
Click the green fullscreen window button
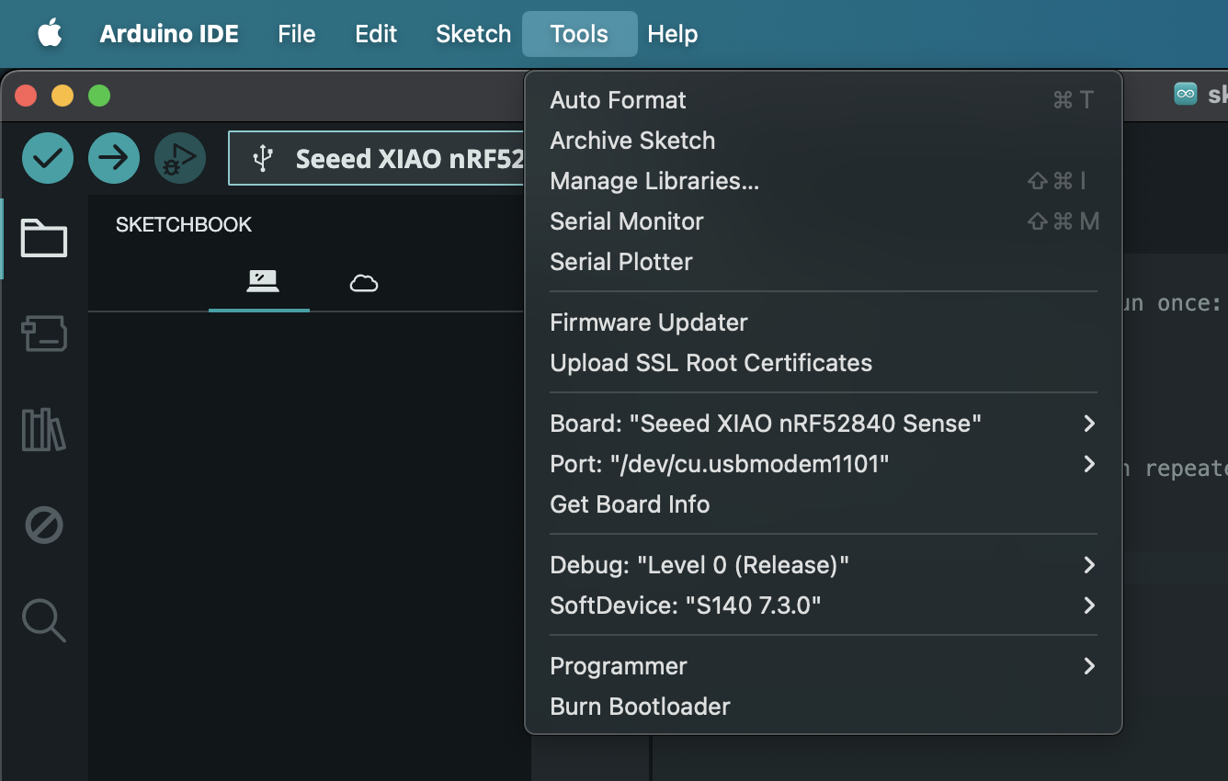tap(99, 96)
